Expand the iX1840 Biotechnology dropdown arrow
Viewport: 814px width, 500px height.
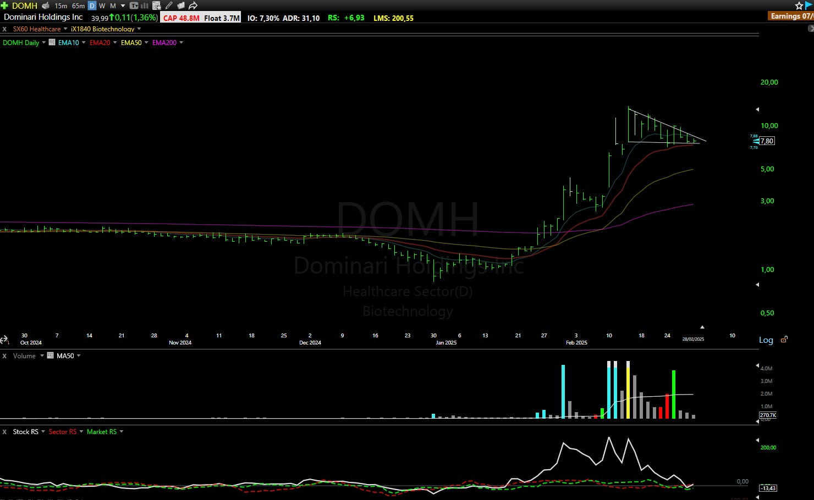[139, 29]
